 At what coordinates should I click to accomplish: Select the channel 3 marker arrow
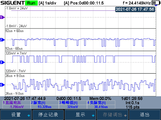coord(2,62)
